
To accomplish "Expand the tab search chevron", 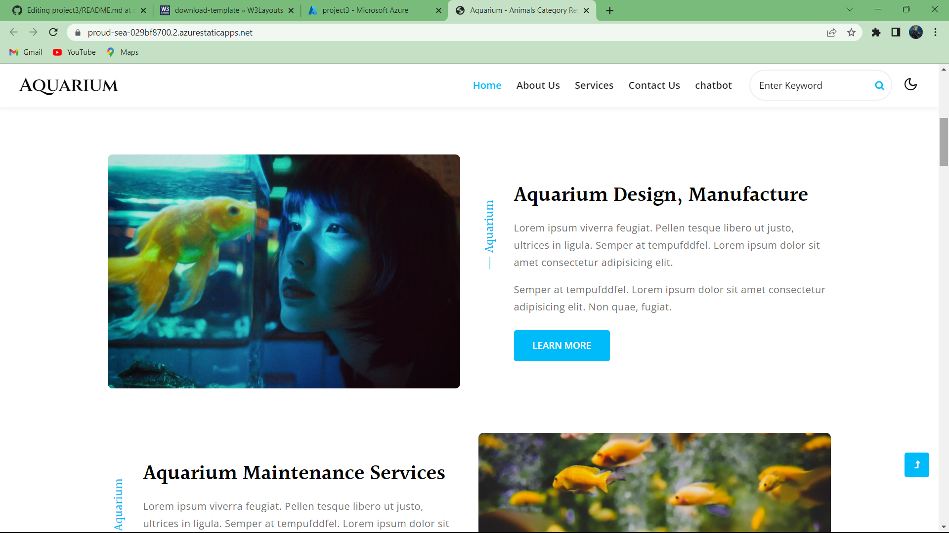I will pos(850,9).
